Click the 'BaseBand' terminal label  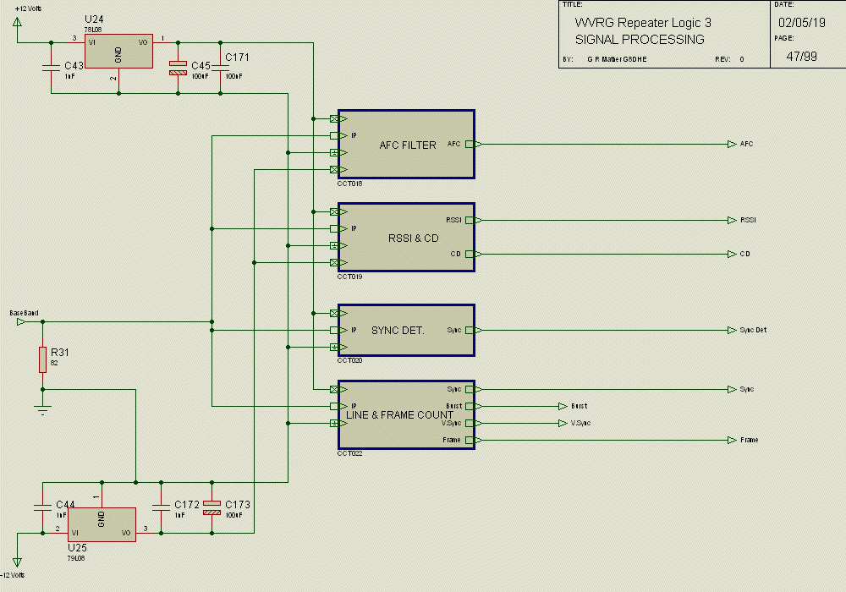point(24,313)
